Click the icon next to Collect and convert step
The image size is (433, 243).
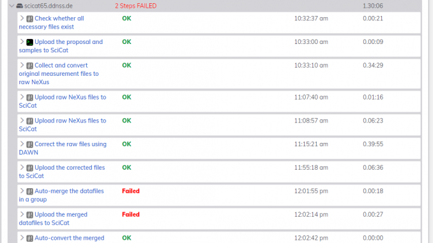[x=29, y=66]
